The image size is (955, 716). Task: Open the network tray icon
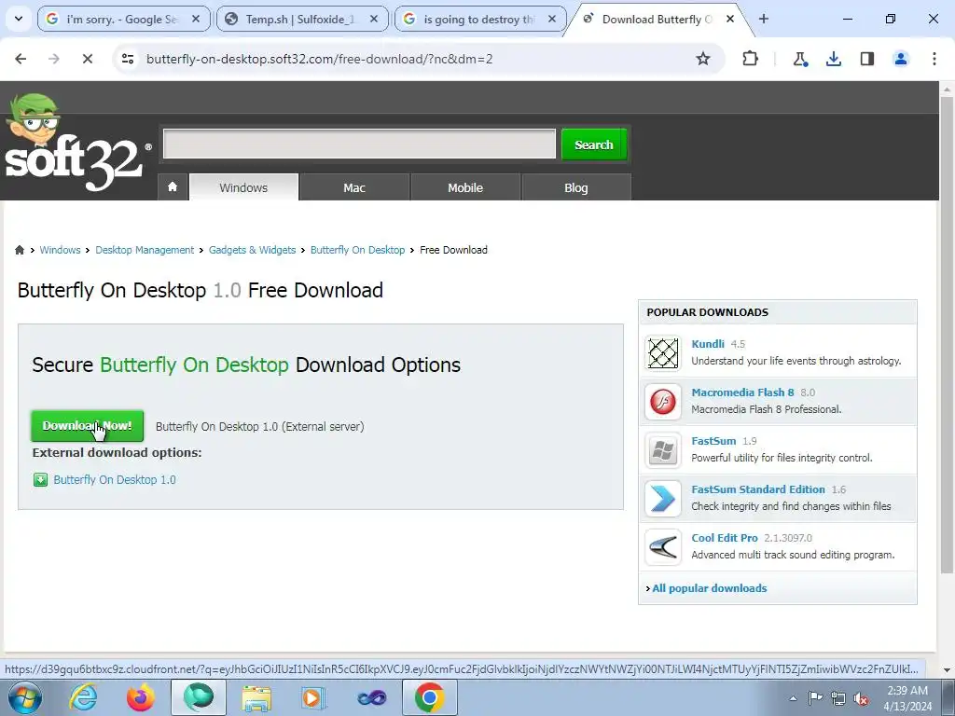tap(838, 698)
